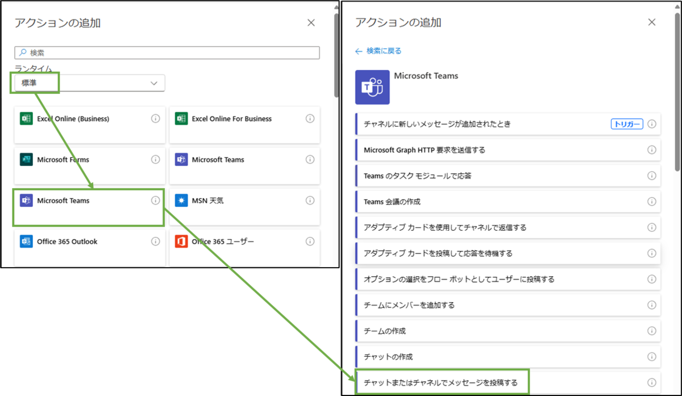Click large Microsoft Teams logo in right panel
This screenshot has width=682, height=396.
372,87
